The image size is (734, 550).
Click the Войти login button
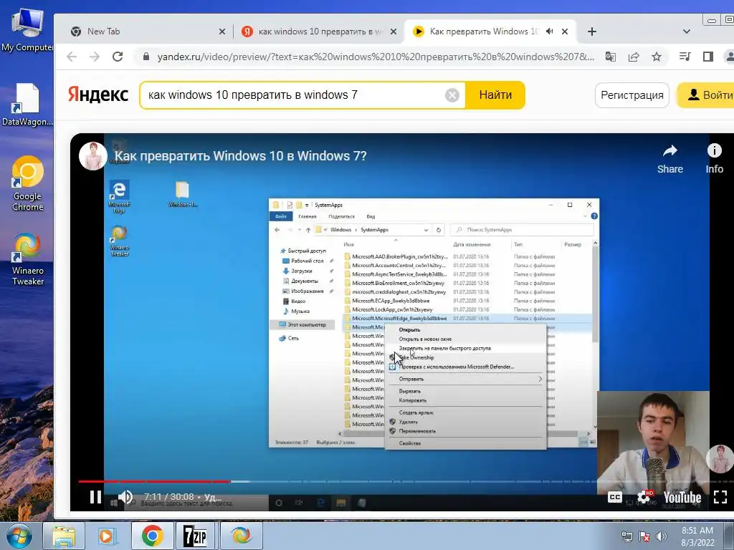(706, 95)
